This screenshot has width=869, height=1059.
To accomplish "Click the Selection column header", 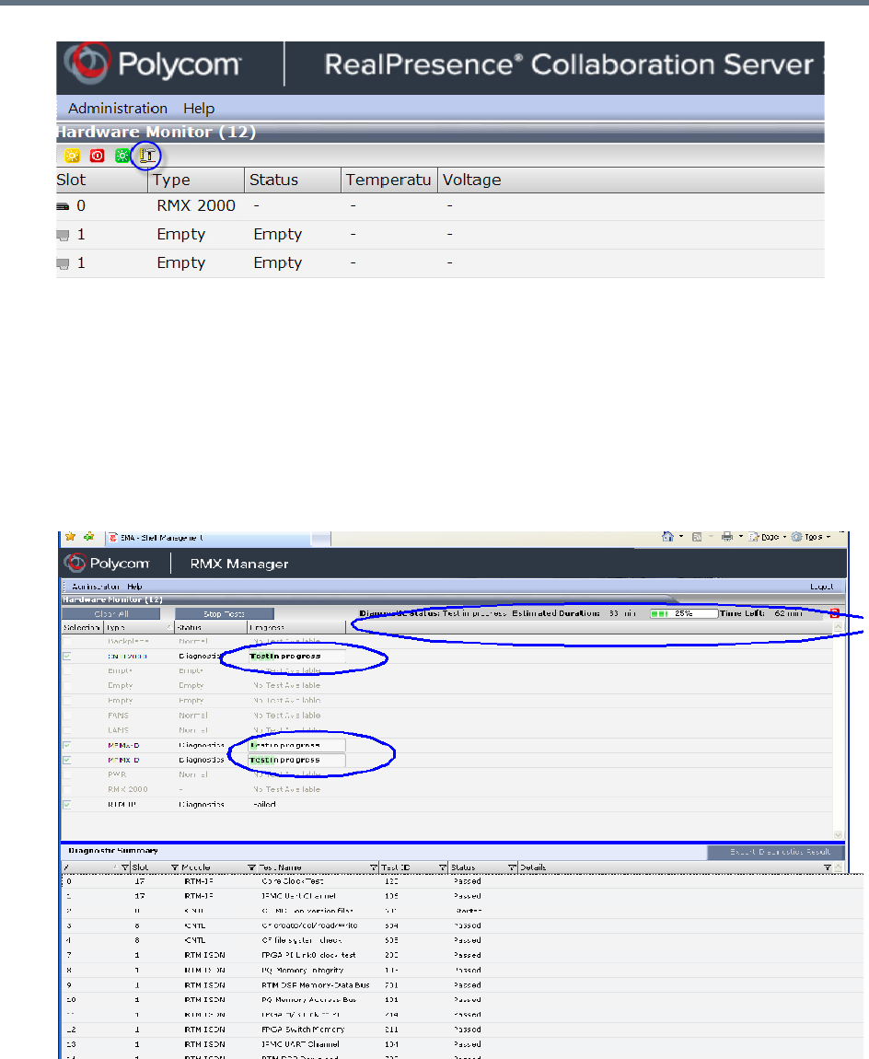I will (82, 627).
